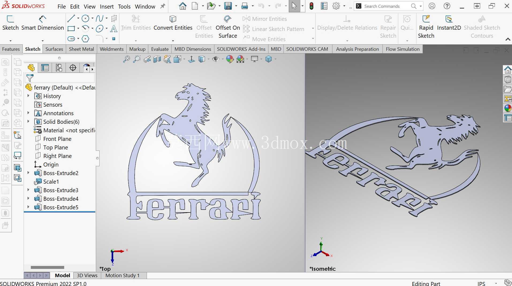Open PropertyManager tab icon
This screenshot has width=512, height=286.
click(45, 68)
